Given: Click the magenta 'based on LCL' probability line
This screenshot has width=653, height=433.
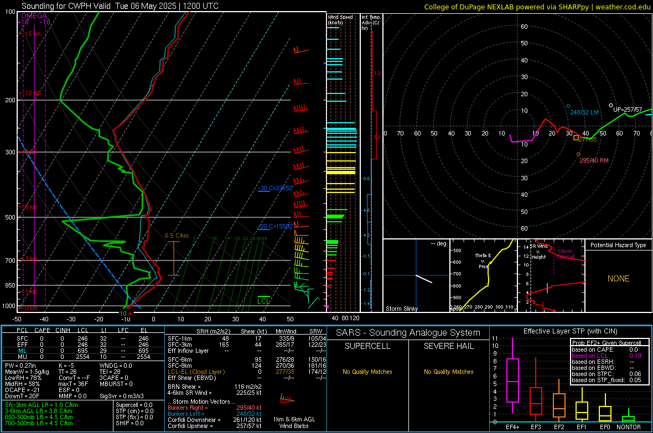Looking at the screenshot, I should click(607, 356).
